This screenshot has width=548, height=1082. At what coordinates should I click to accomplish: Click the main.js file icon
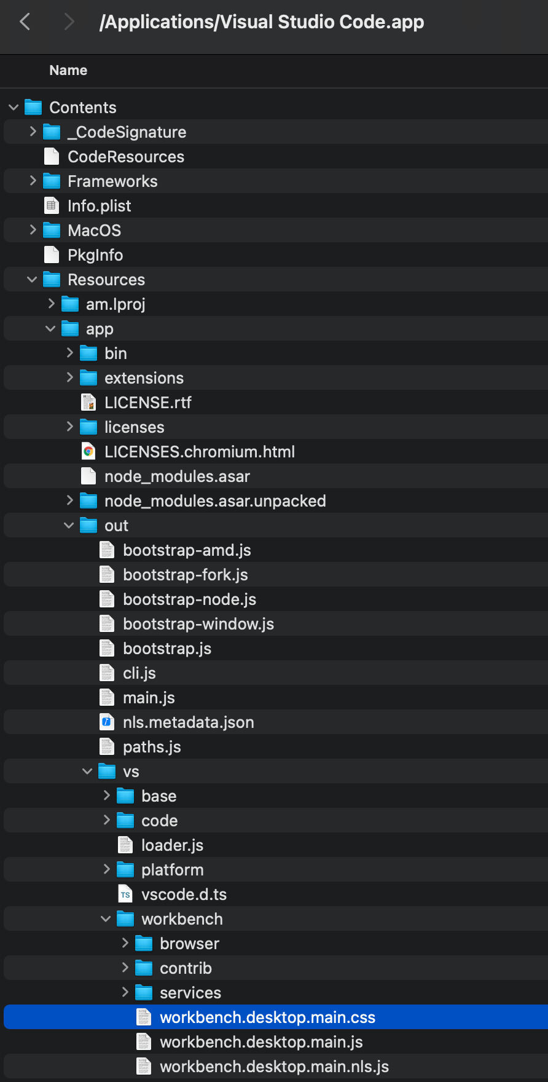(x=107, y=698)
